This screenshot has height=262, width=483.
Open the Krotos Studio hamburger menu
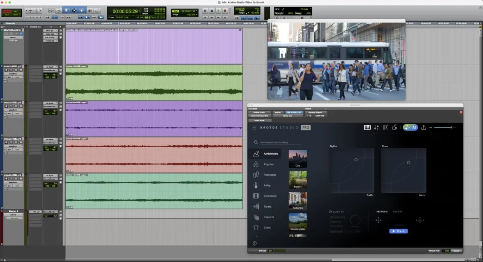point(254,128)
